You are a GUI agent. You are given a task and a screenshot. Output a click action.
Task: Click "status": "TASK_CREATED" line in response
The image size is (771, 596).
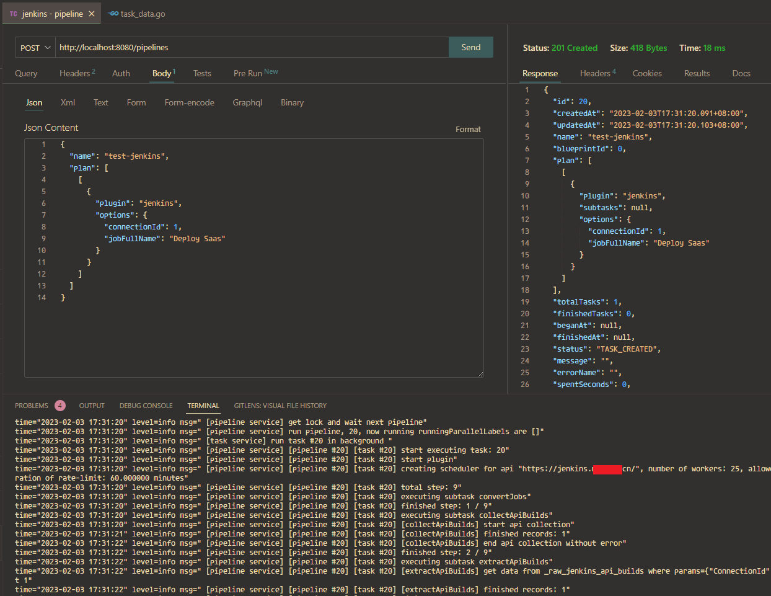pyautogui.click(x=607, y=349)
